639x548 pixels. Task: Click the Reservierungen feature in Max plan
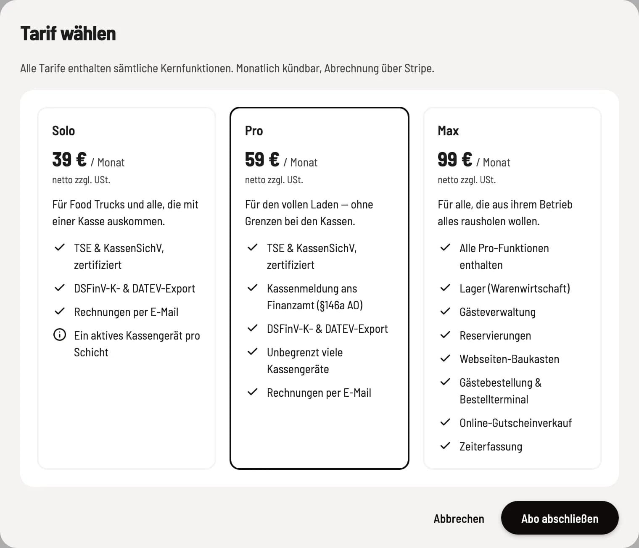tap(495, 336)
